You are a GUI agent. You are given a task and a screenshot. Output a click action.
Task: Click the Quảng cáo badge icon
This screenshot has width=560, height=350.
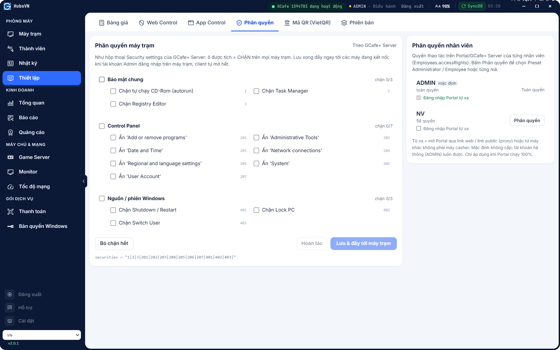(10, 132)
